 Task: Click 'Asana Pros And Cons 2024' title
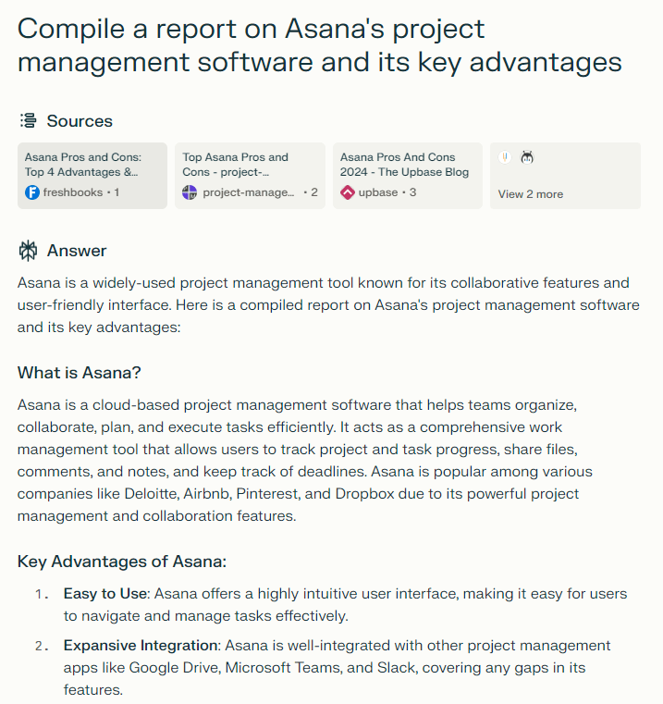click(404, 165)
